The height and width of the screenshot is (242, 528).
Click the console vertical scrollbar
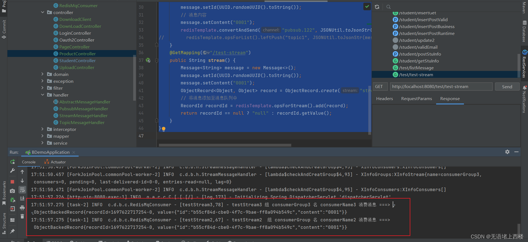click(x=519, y=229)
